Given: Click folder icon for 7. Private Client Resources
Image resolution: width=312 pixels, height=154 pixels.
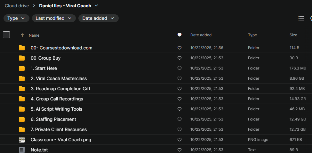Looking at the screenshot, I should [x=22, y=129].
